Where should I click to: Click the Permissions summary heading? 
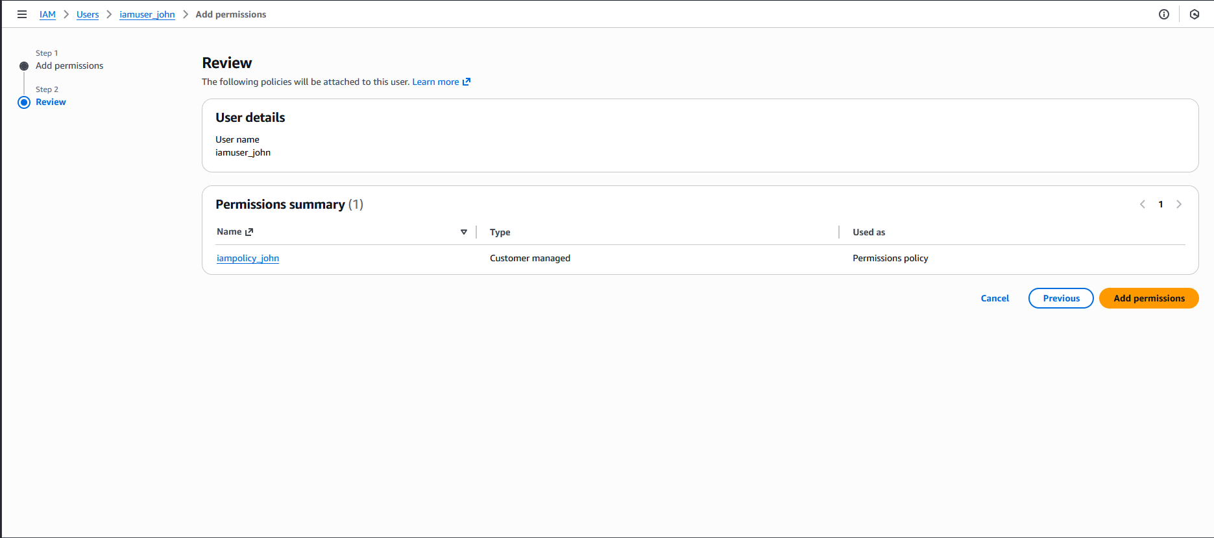pos(289,204)
